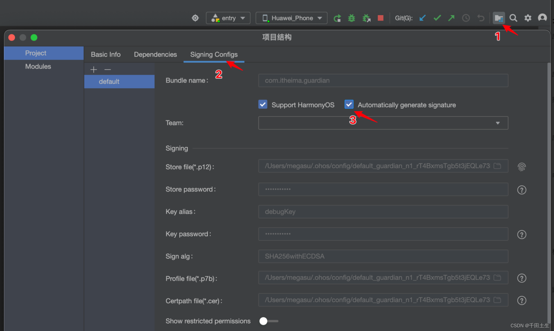554x331 pixels.
Task: Expand the Team dropdown
Action: (497, 123)
